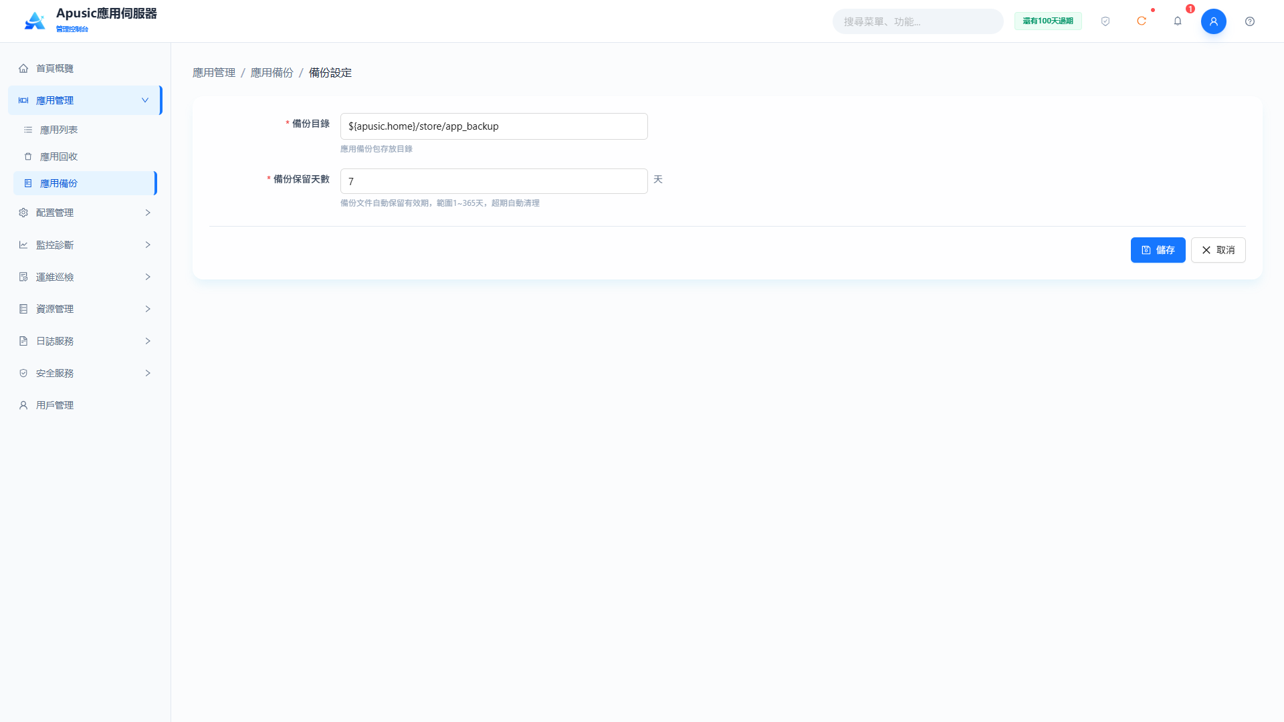The image size is (1284, 722).
Task: Click the orange refresh icon
Action: [x=1142, y=21]
